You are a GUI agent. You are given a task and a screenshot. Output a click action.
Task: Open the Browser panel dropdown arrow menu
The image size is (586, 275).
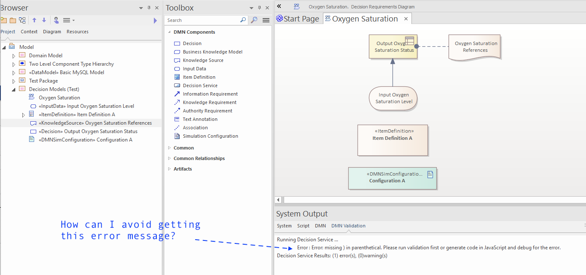(141, 8)
